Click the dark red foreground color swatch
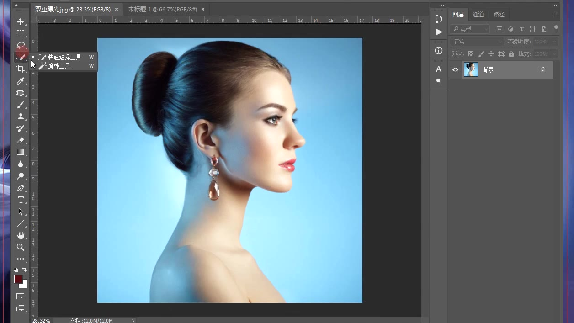Screen dimensions: 574x323 pos(18,279)
